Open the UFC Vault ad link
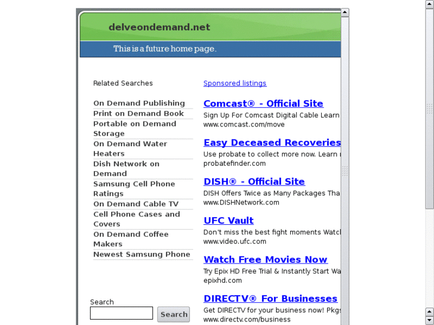The width and height of the screenshot is (434, 325). coord(229,221)
